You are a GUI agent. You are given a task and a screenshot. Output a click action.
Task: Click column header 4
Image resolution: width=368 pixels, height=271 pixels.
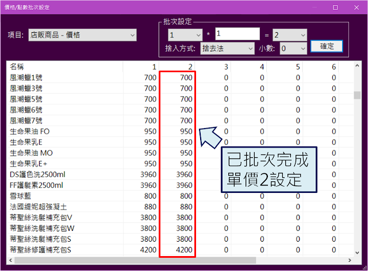[249, 67]
